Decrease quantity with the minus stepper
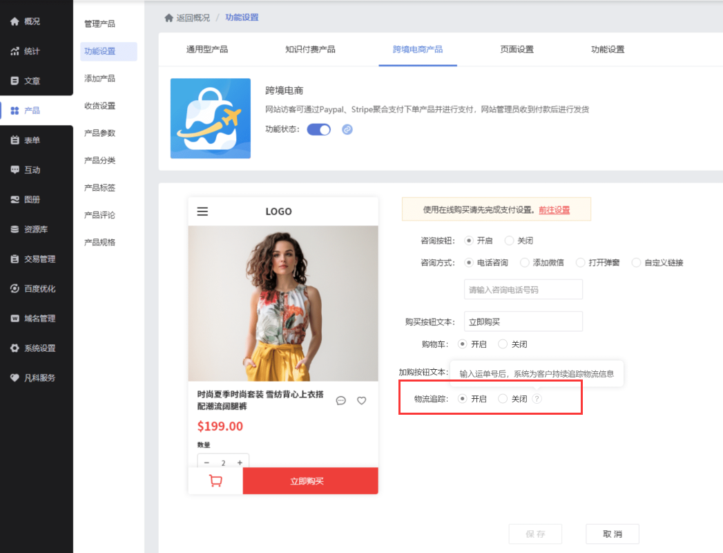 206,462
